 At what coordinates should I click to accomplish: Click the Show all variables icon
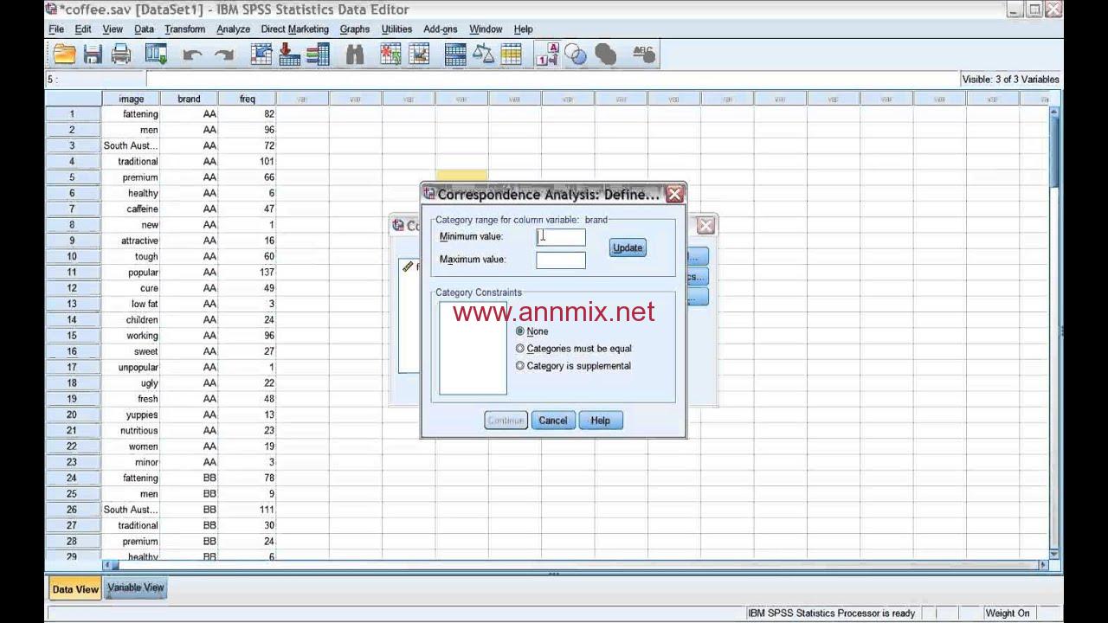click(606, 55)
